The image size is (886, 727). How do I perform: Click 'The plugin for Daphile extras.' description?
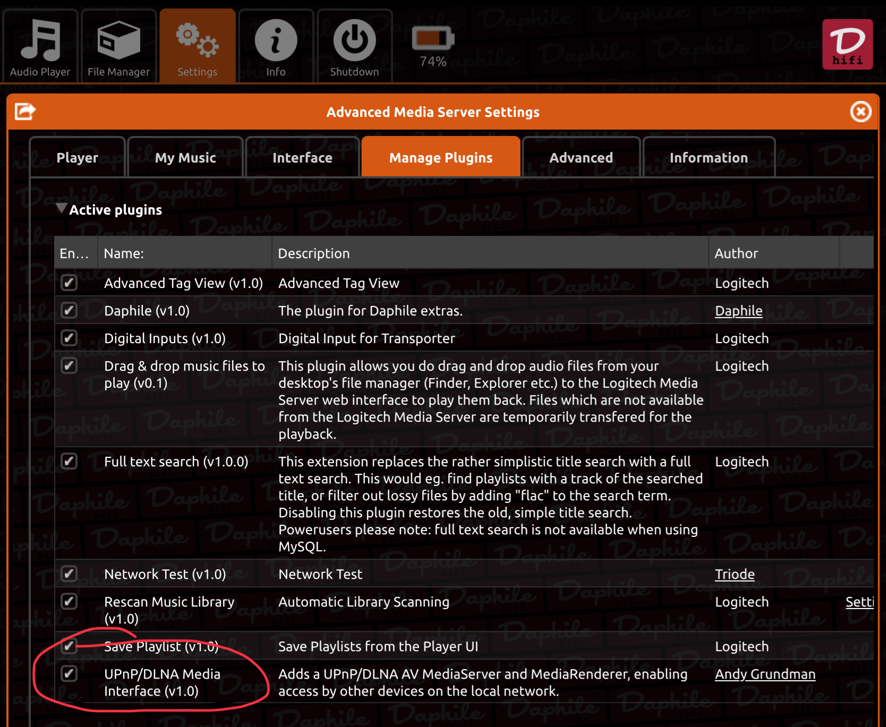[370, 311]
